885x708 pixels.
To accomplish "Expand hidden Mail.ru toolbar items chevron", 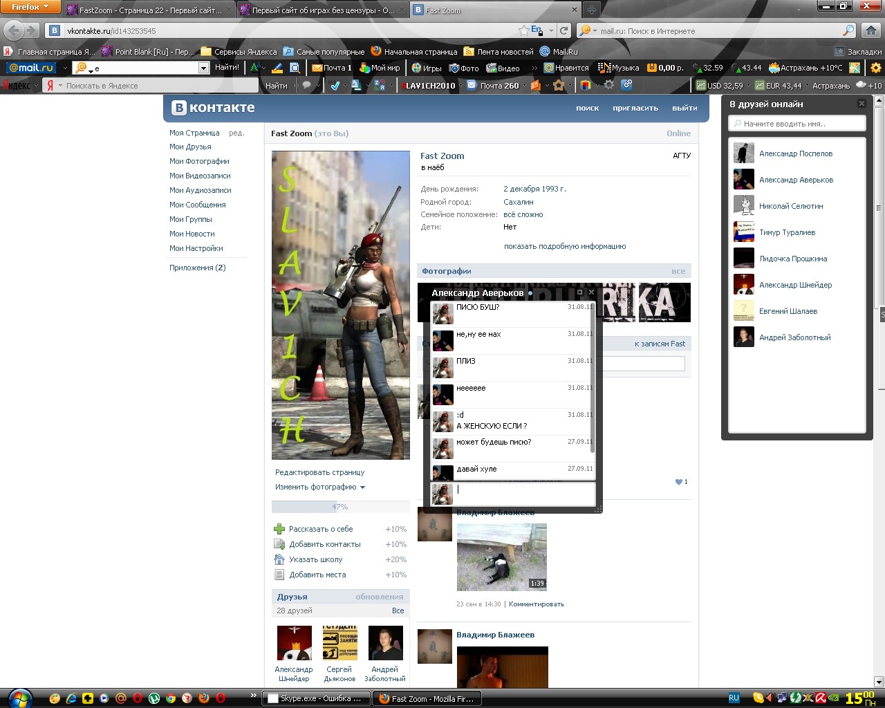I will point(534,68).
